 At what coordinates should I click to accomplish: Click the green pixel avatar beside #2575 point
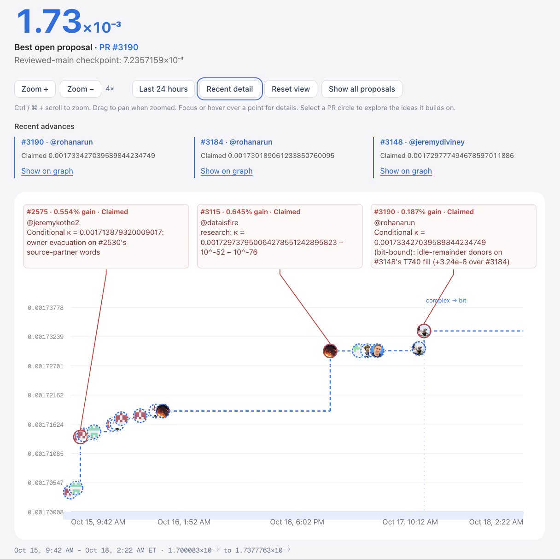[93, 432]
